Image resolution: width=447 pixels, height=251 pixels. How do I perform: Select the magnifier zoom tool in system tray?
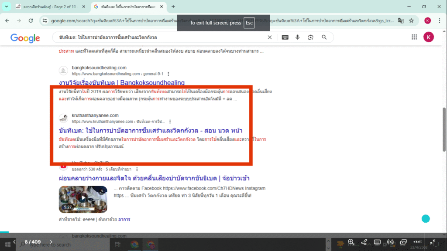(x=351, y=243)
